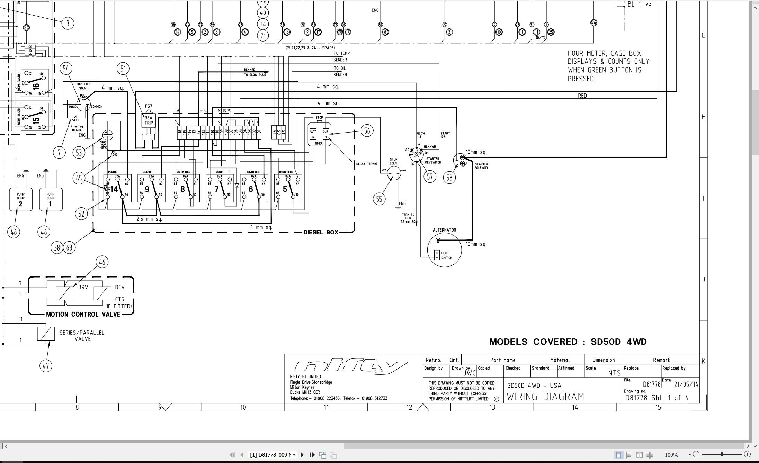759x463 pixels.
Task: Click the HOUR METER, CAGE BOX note
Action: [608, 66]
